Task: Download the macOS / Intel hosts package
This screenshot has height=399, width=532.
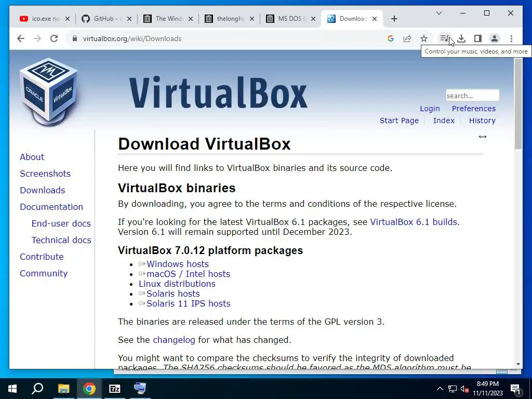Action: pos(188,274)
